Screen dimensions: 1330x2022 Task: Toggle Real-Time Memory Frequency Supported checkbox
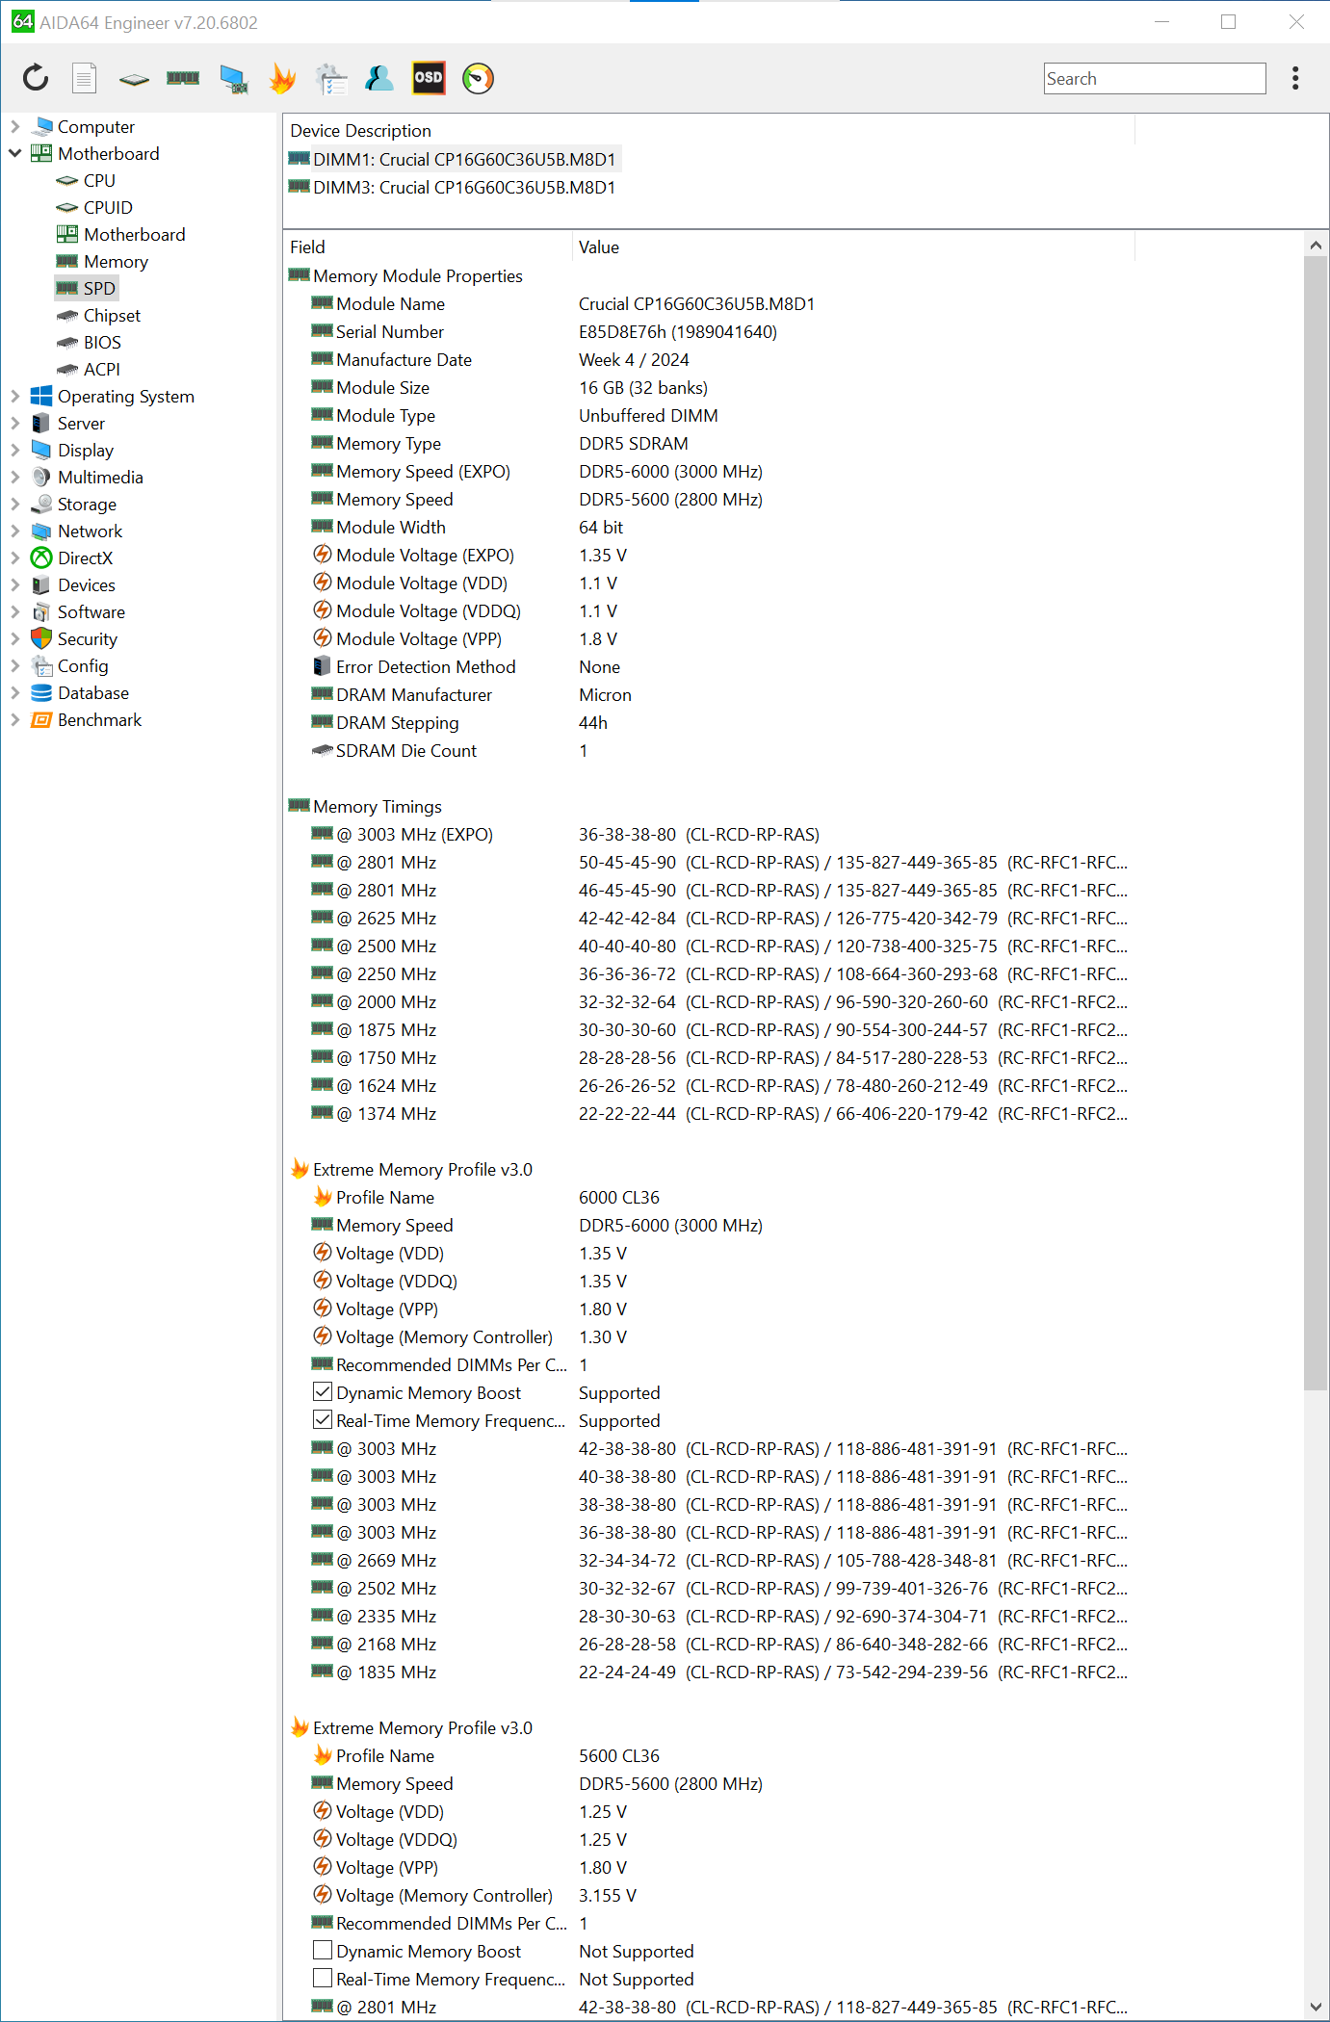323,1420
